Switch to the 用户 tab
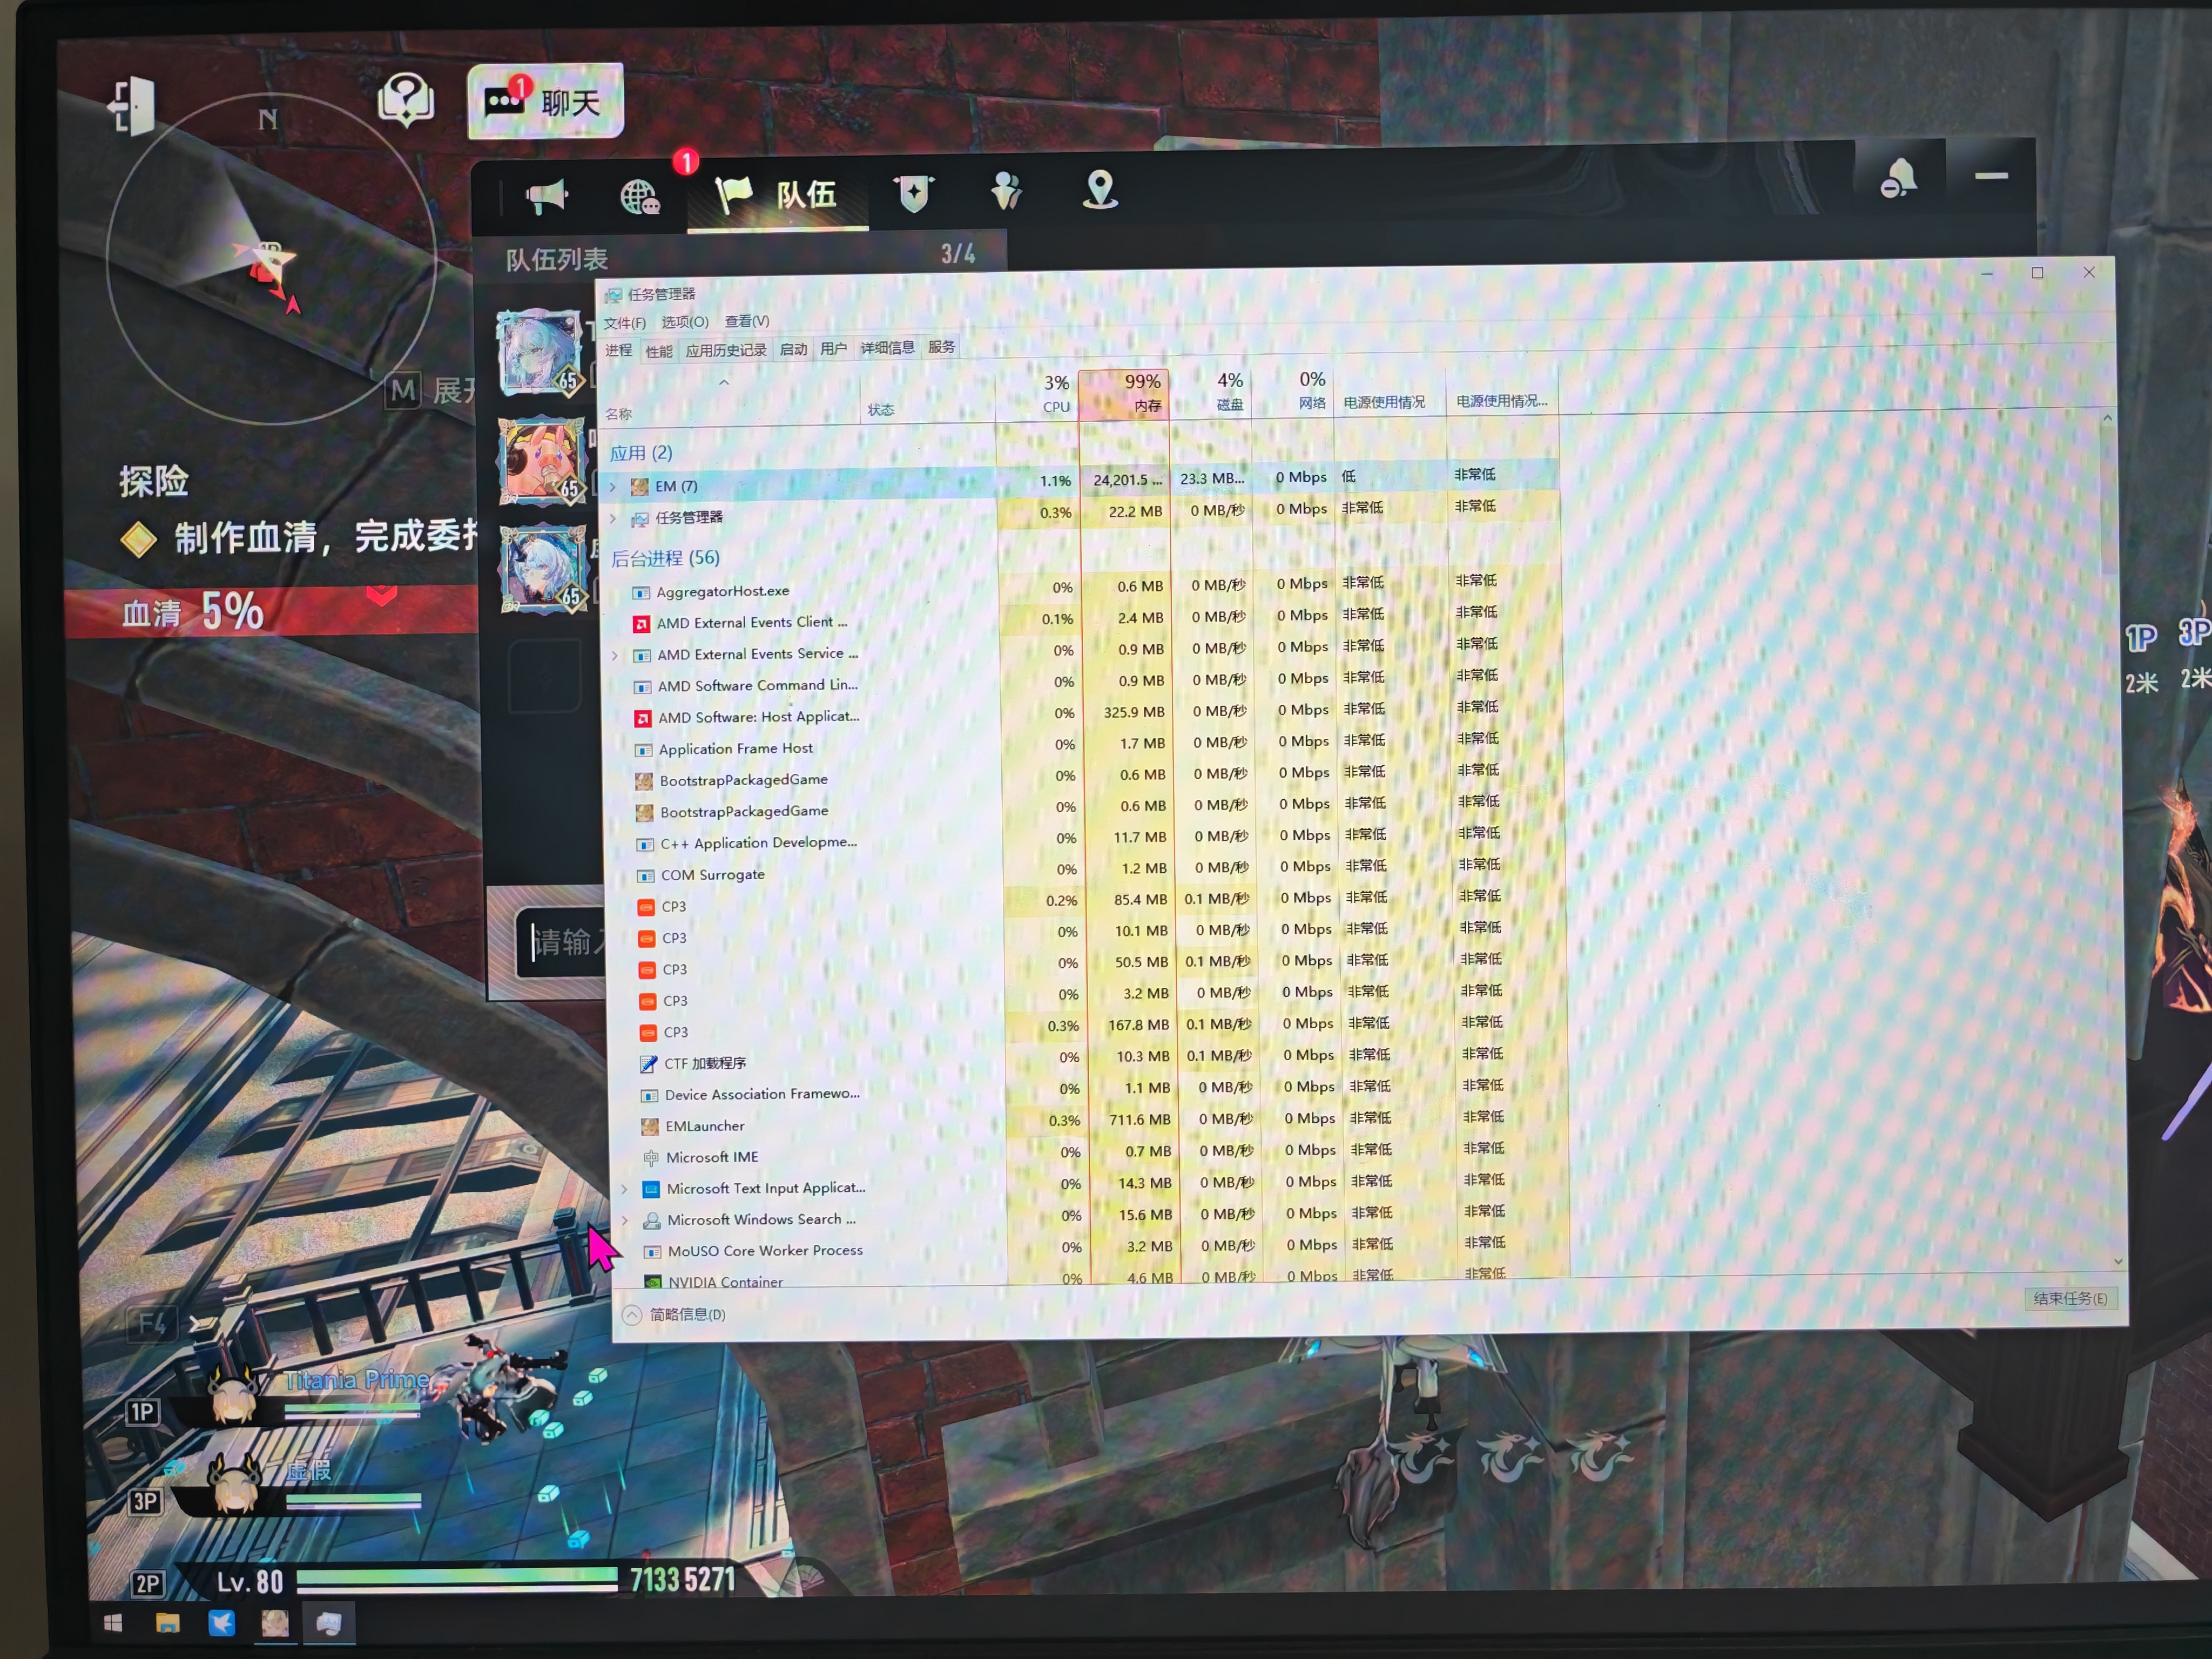Image resolution: width=2212 pixels, height=1659 pixels. (x=834, y=349)
